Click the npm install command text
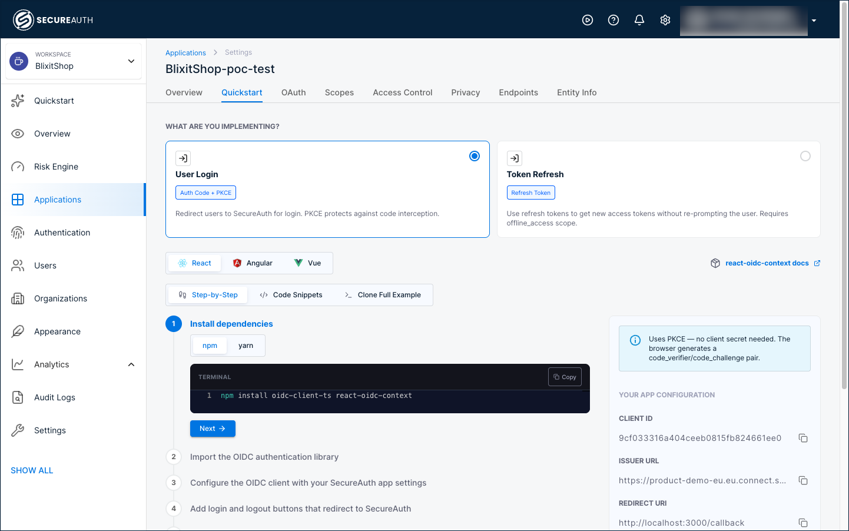Image resolution: width=849 pixels, height=531 pixels. coord(316,396)
